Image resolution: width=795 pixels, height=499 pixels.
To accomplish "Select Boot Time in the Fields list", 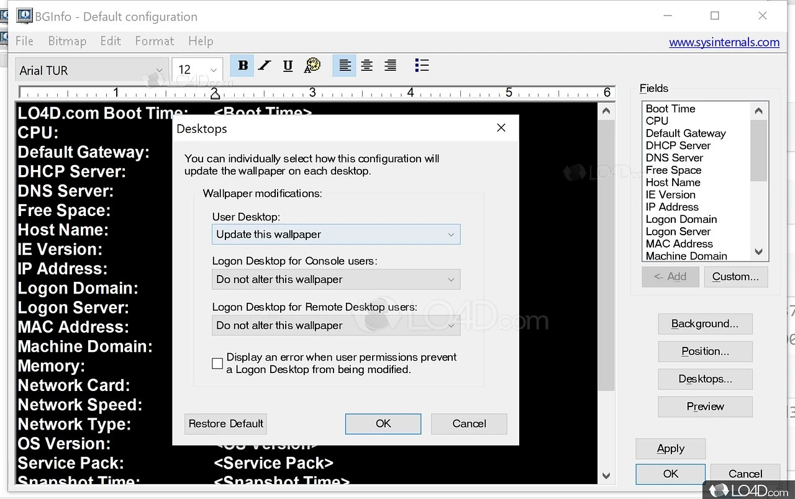I will tap(670, 109).
